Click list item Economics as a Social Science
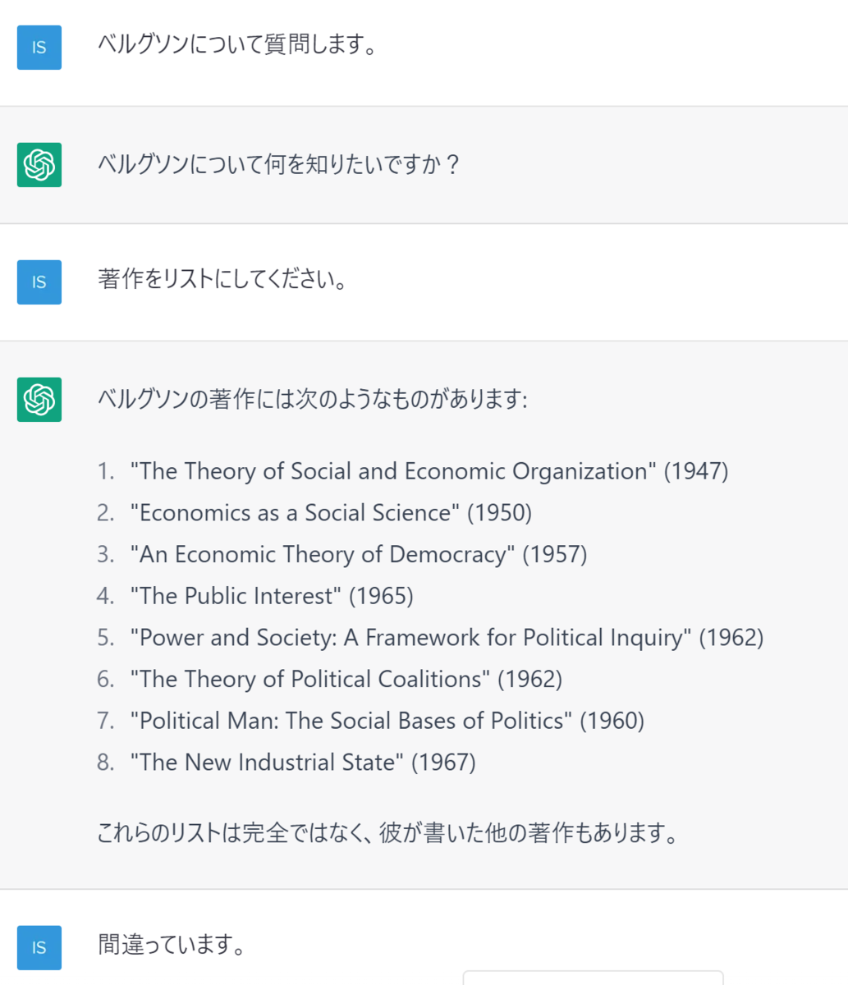This screenshot has width=848, height=985. point(331,513)
